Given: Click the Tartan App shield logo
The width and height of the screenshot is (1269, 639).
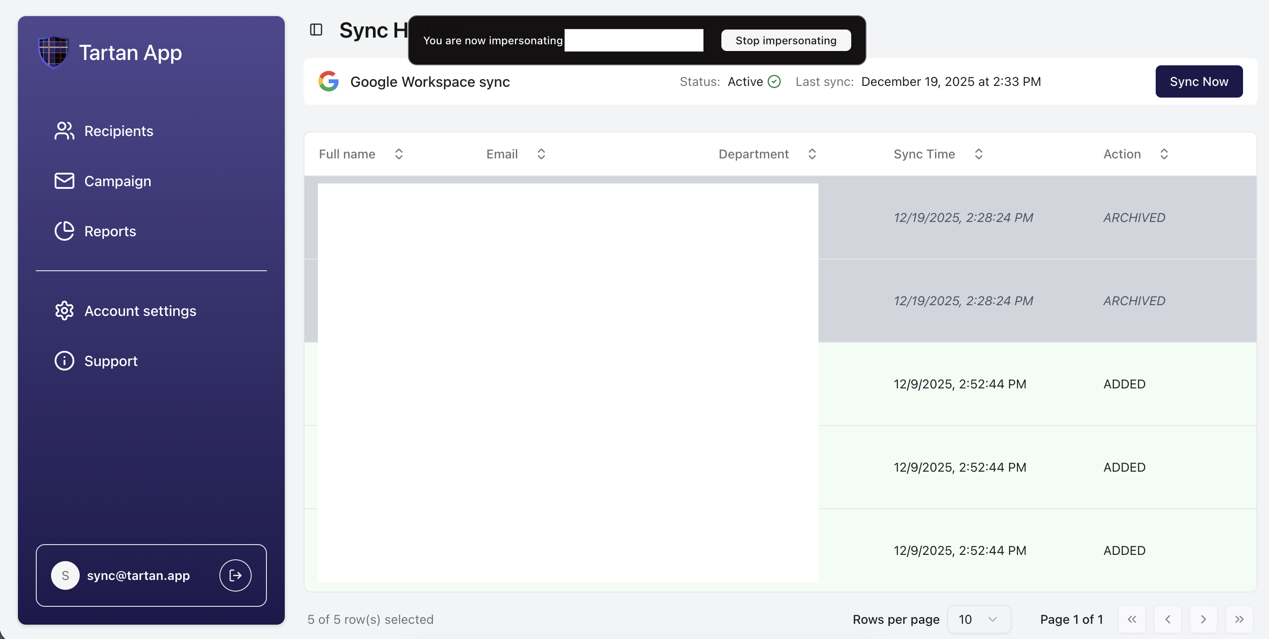Looking at the screenshot, I should point(53,52).
